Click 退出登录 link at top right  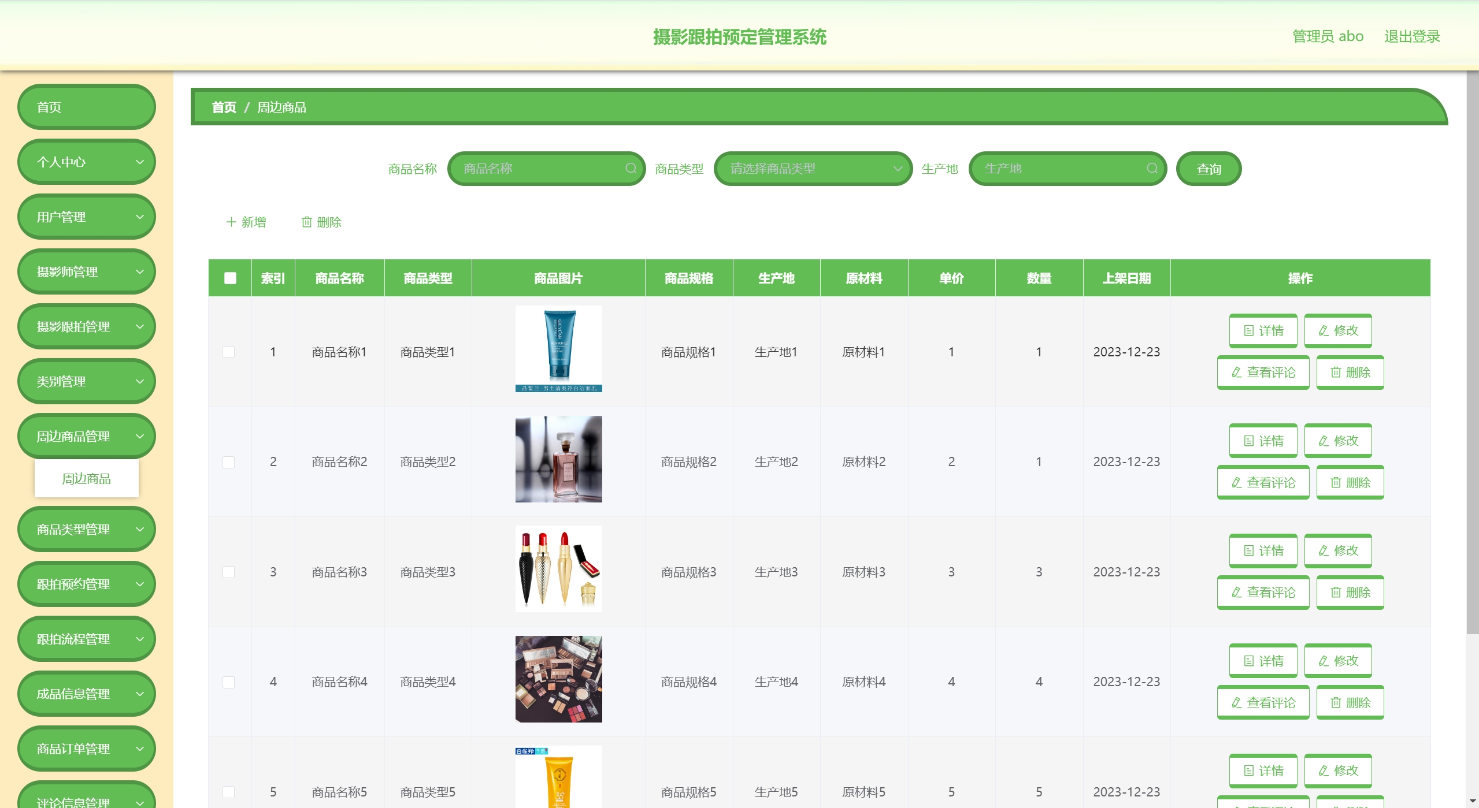pos(1411,36)
